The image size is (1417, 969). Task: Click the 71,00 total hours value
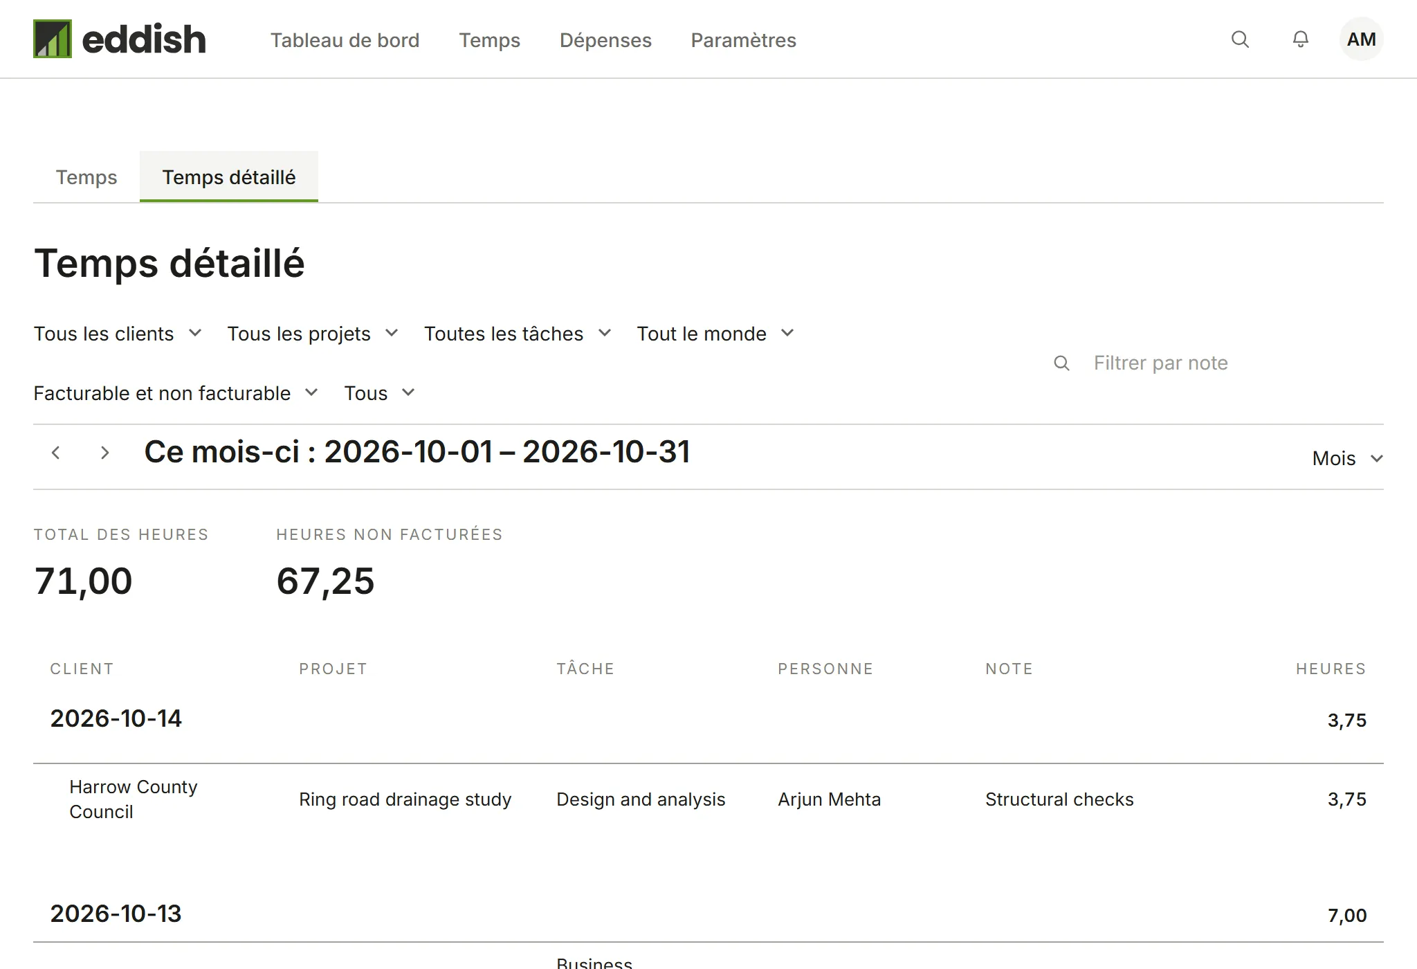click(83, 581)
